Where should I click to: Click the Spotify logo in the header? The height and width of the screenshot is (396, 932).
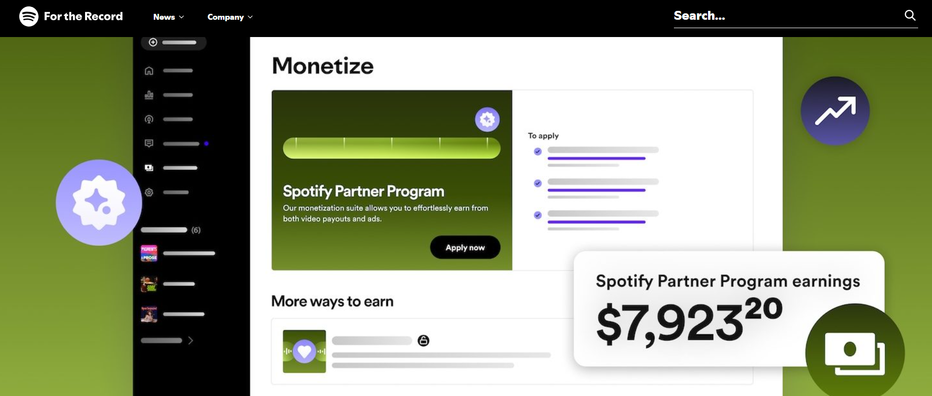tap(29, 16)
